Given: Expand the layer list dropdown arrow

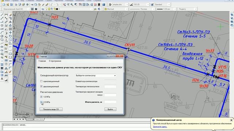Looking at the screenshot, I should (x=92, y=9).
